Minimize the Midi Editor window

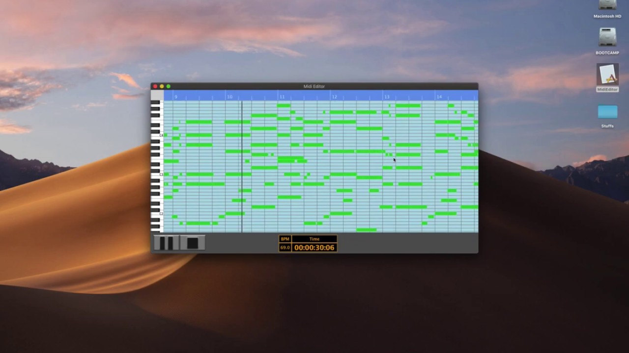(x=162, y=86)
